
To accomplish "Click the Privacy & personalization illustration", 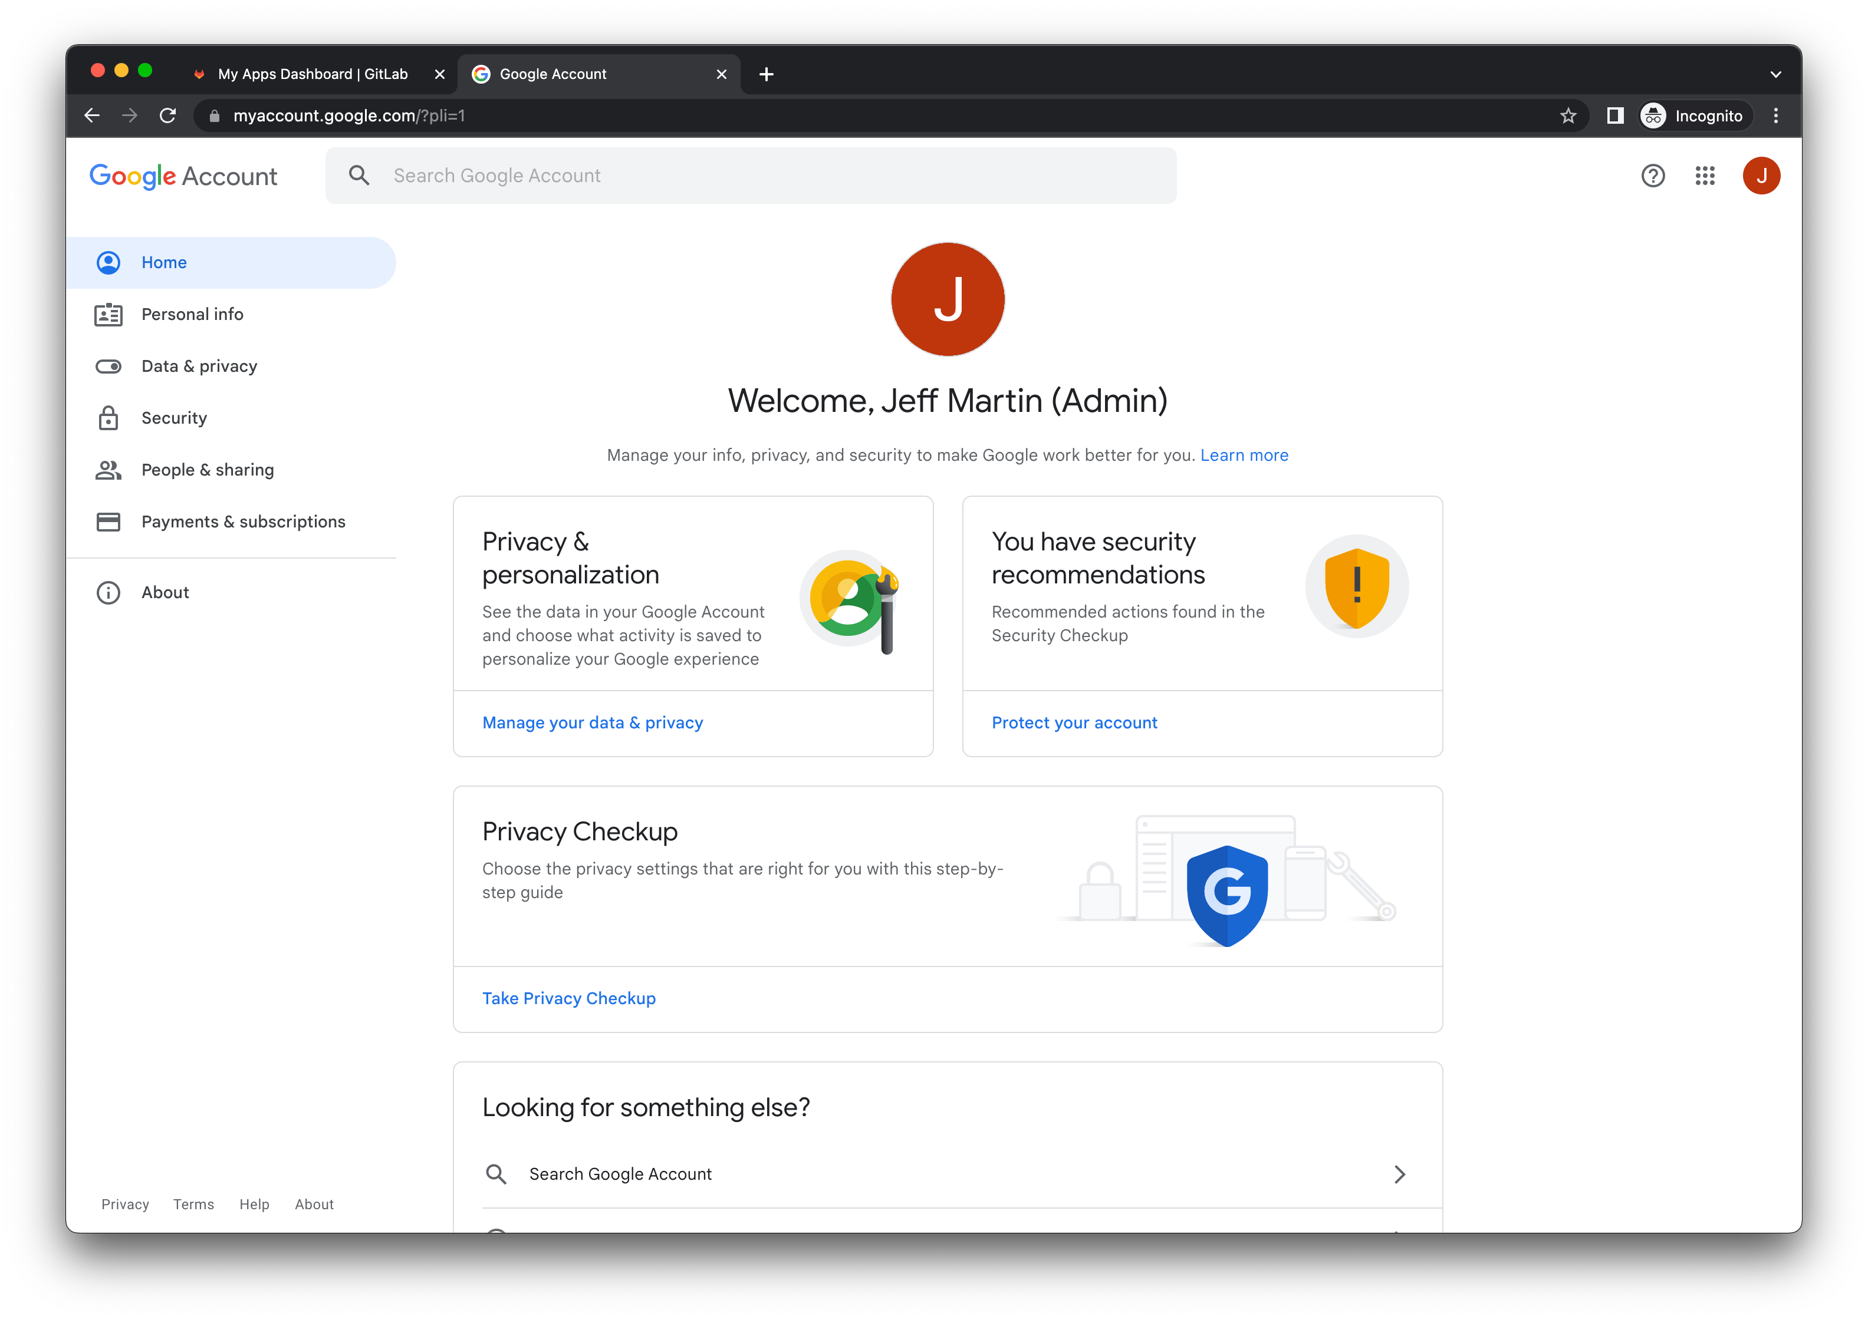I will click(x=850, y=600).
